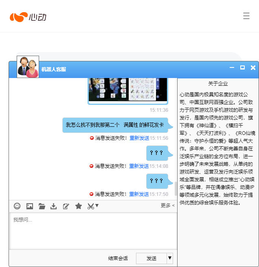Open the hamburger menu at top right
The height and width of the screenshot is (267, 259).
coord(246,16)
